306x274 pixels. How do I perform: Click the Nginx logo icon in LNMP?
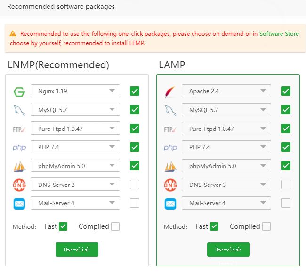(x=19, y=91)
